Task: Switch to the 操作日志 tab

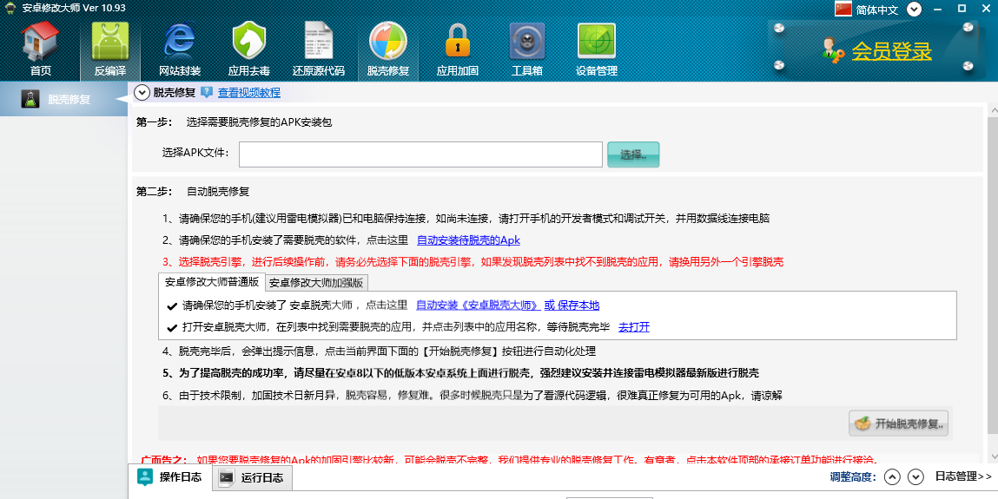Action: click(169, 477)
